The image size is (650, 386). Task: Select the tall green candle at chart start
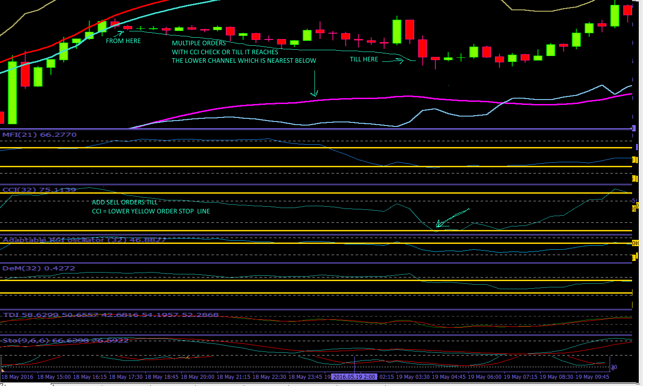[13, 93]
